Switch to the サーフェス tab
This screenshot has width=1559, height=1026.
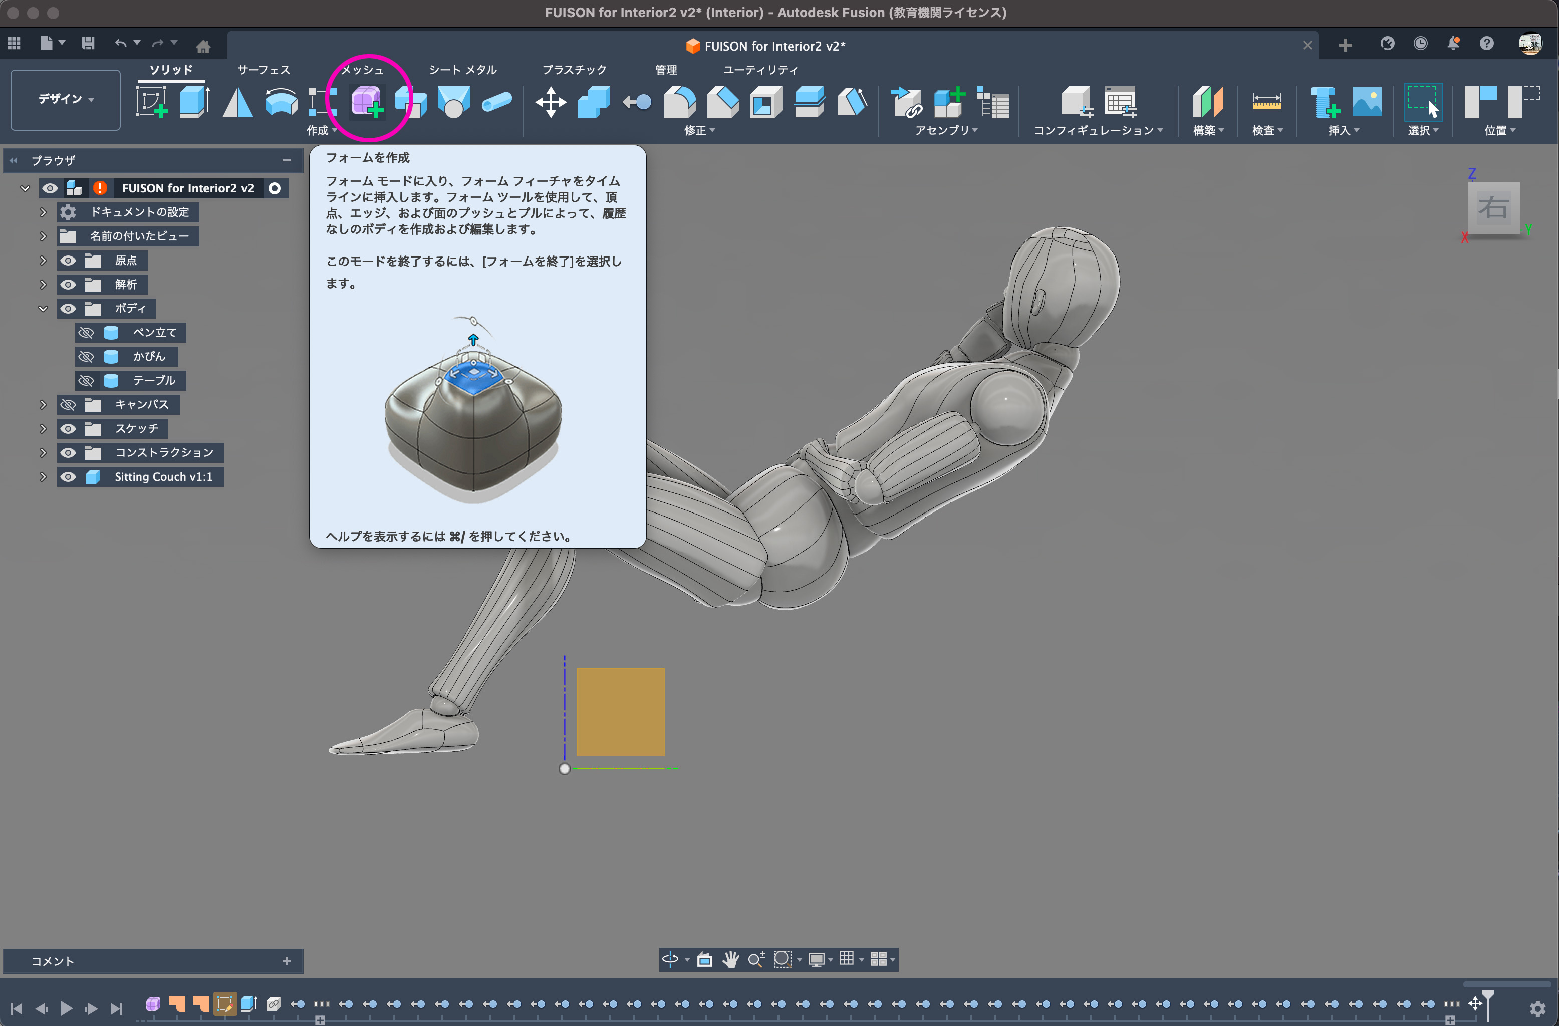[x=264, y=70]
